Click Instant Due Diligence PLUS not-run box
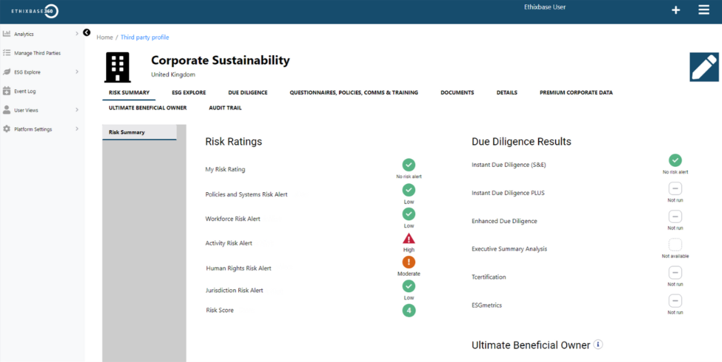This screenshot has height=362, width=722. coord(675,189)
